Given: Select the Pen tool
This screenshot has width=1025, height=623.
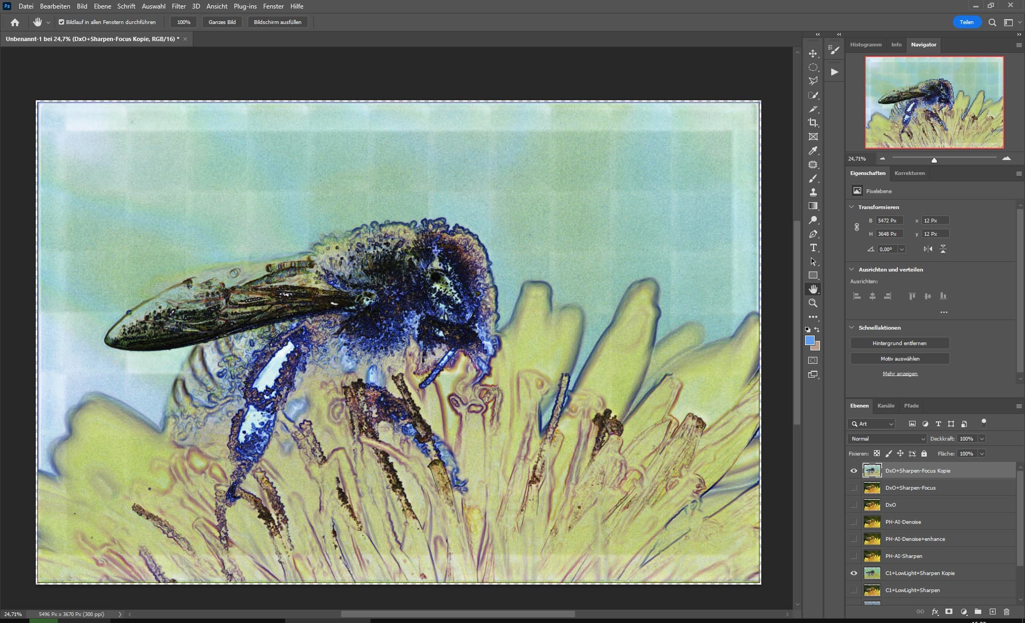Looking at the screenshot, I should [x=813, y=234].
